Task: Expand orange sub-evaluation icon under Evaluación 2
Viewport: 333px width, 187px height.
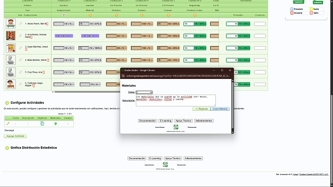Action: point(90,15)
